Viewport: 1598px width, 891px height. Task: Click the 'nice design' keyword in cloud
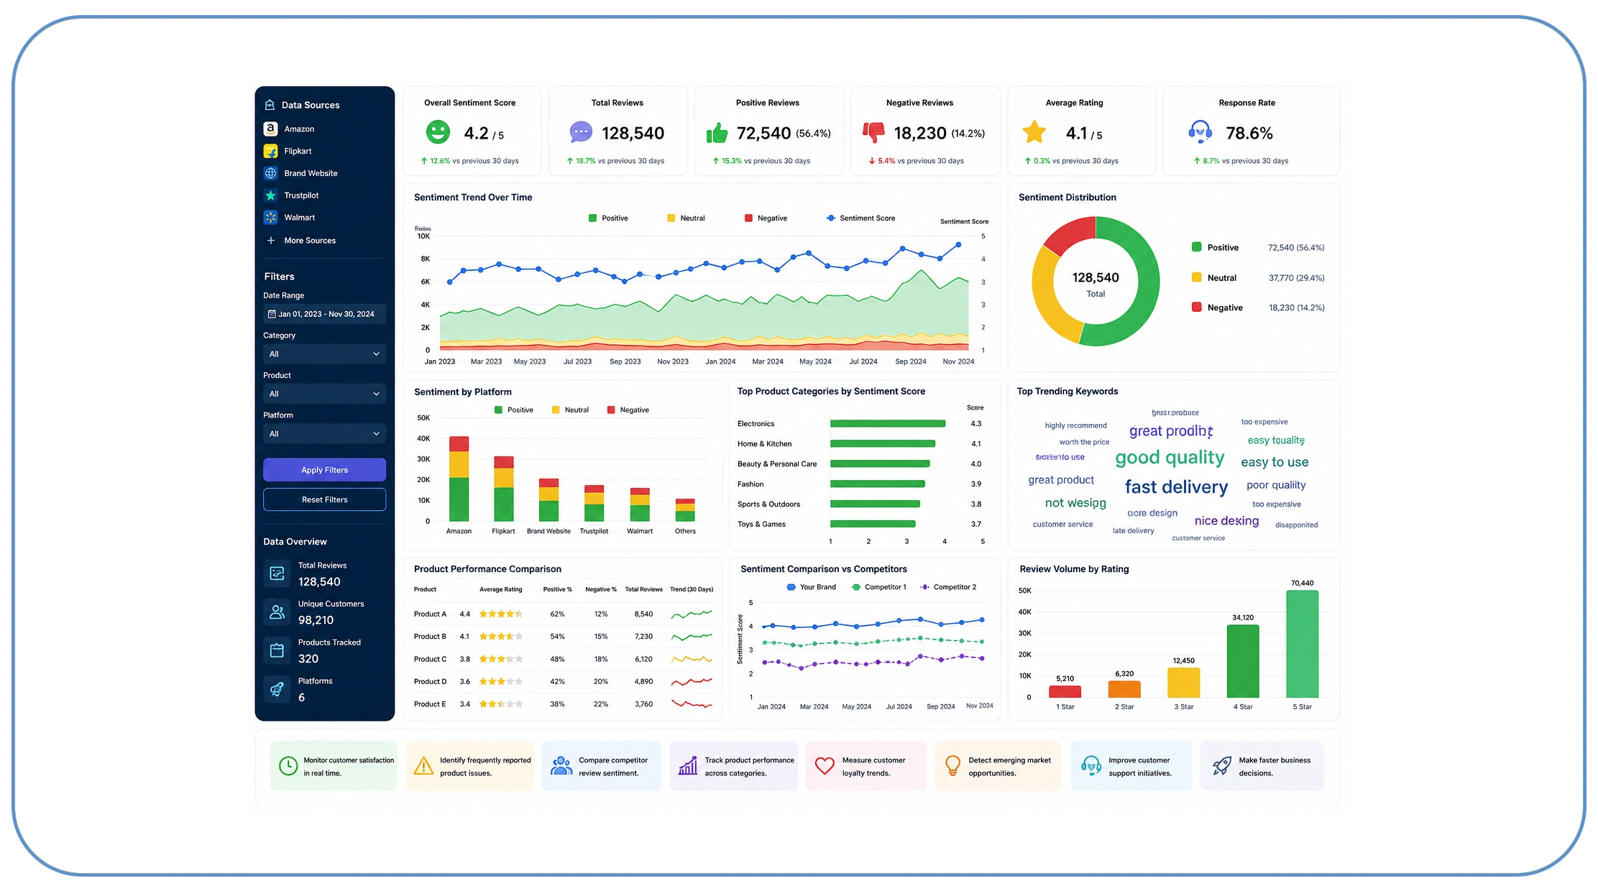point(1226,521)
